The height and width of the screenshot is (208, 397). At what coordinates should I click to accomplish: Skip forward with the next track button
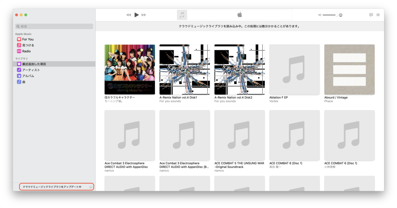[x=144, y=15]
